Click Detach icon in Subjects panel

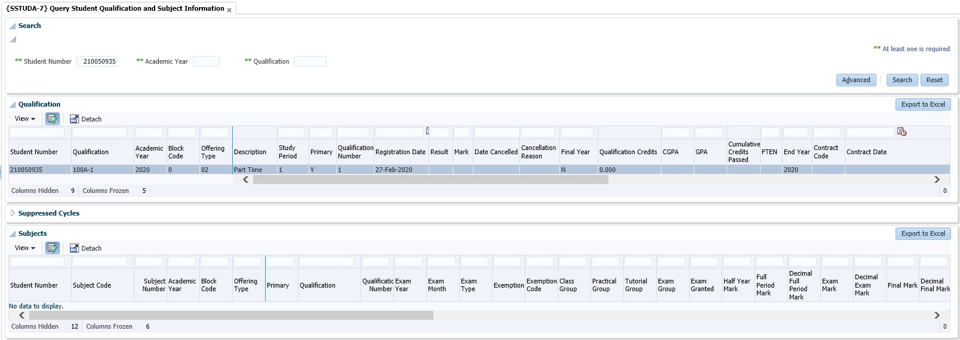75,248
